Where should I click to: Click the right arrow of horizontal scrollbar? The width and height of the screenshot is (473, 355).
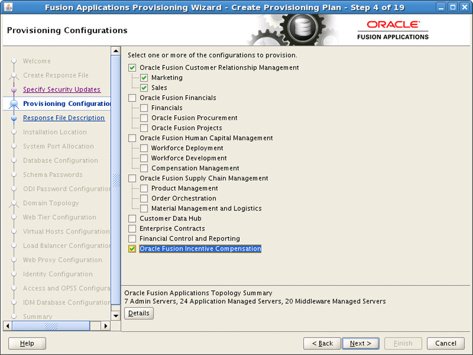pos(105,326)
